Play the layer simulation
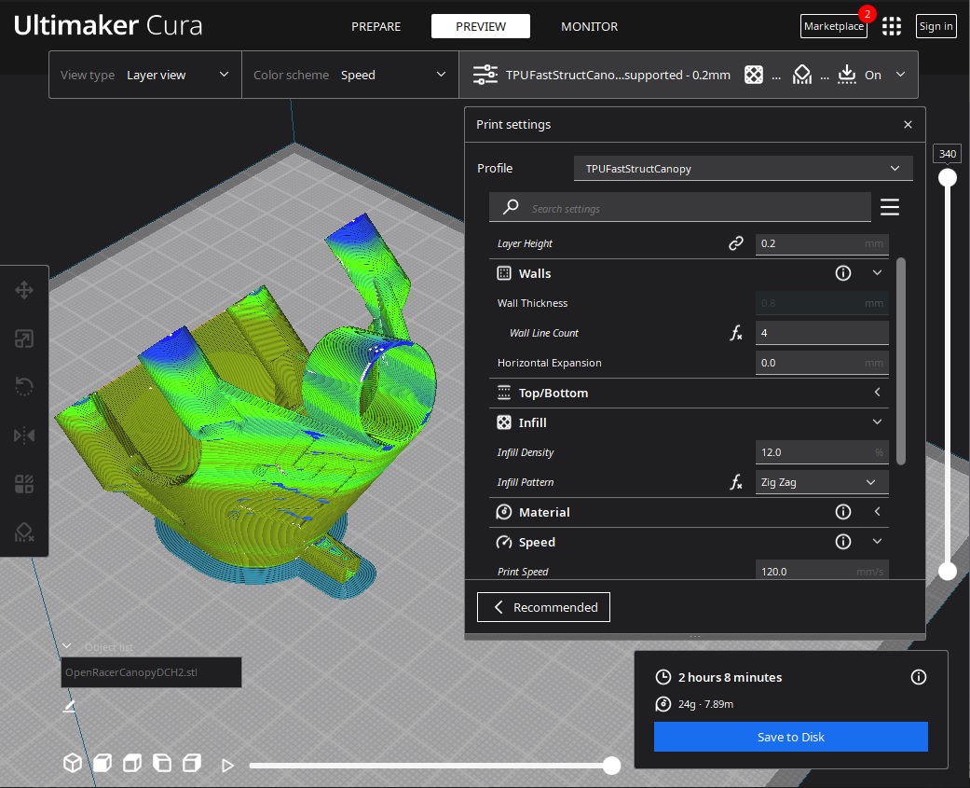The width and height of the screenshot is (970, 788). (227, 766)
